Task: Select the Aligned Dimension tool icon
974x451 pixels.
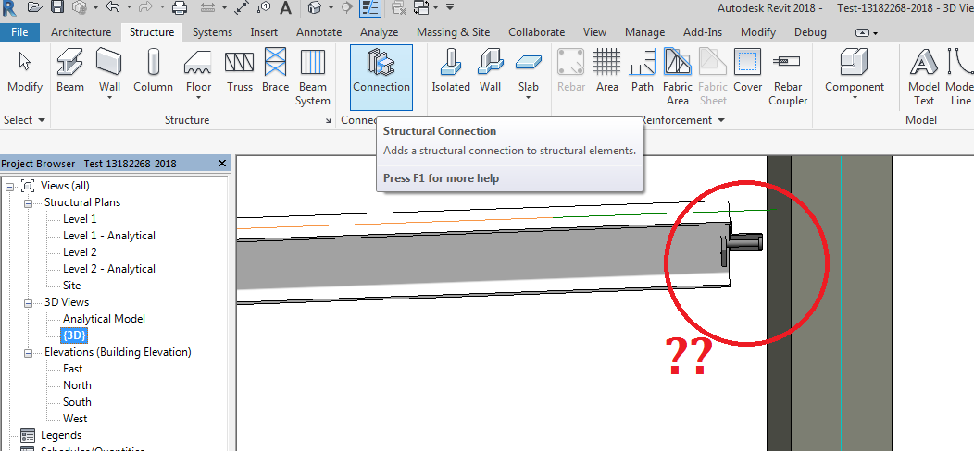Action: point(243,7)
